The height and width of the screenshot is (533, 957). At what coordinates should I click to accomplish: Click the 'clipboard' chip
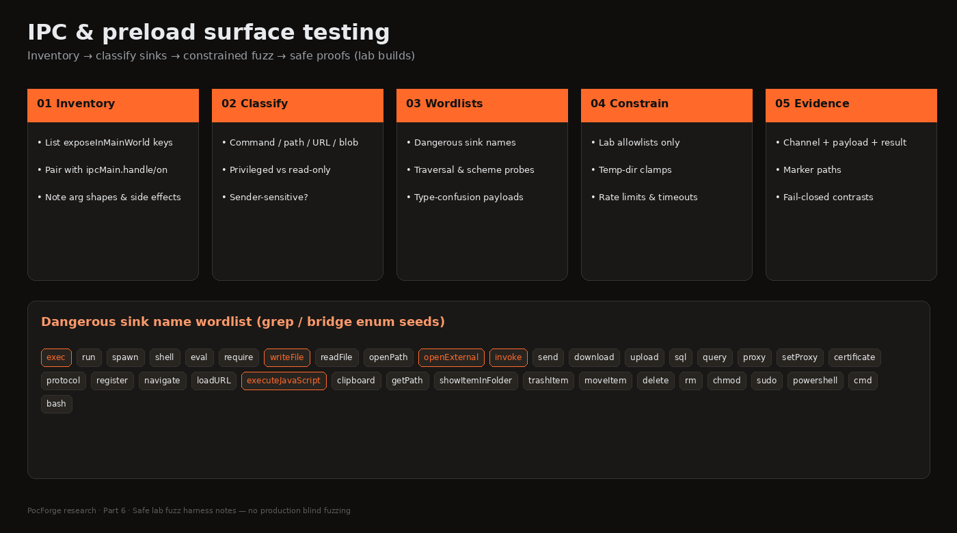[356, 381]
